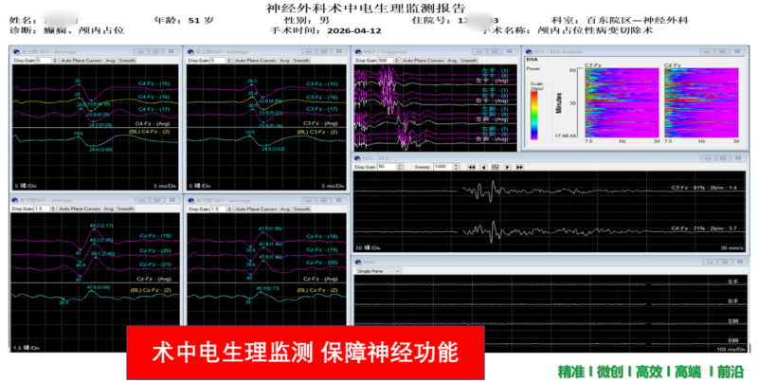Viewport: 758px width, 382px height.
Task: Click the 左下肢SEP window title icon
Action: pos(15,200)
